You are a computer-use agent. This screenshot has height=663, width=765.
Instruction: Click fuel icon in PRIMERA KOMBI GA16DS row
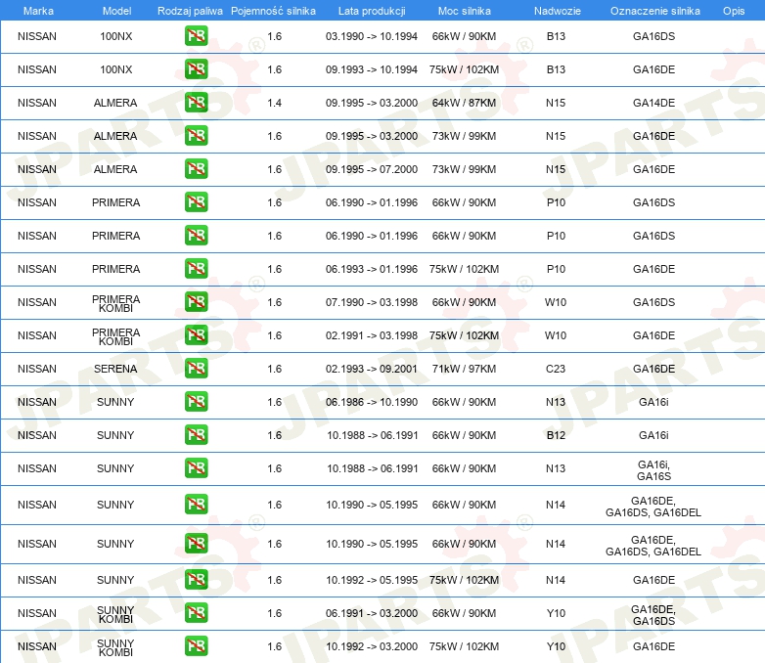[196, 302]
